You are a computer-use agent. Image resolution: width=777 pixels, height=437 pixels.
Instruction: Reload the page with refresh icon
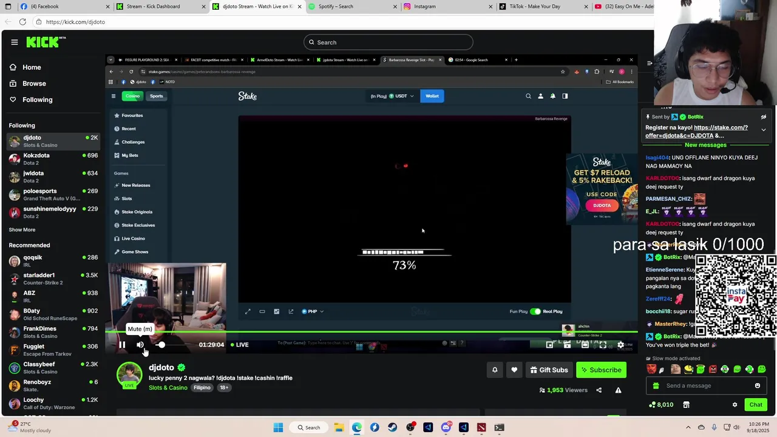coord(22,22)
